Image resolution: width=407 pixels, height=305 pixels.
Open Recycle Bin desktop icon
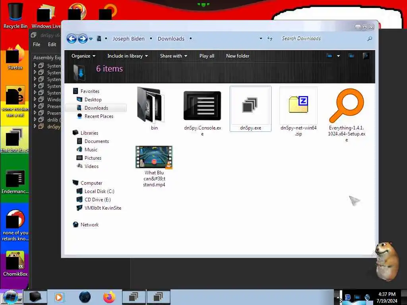[16, 15]
